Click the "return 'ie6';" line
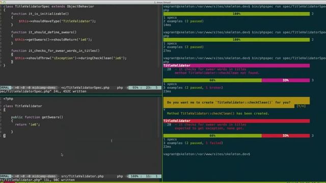The height and width of the screenshot is (183, 326). pyautogui.click(x=27, y=125)
